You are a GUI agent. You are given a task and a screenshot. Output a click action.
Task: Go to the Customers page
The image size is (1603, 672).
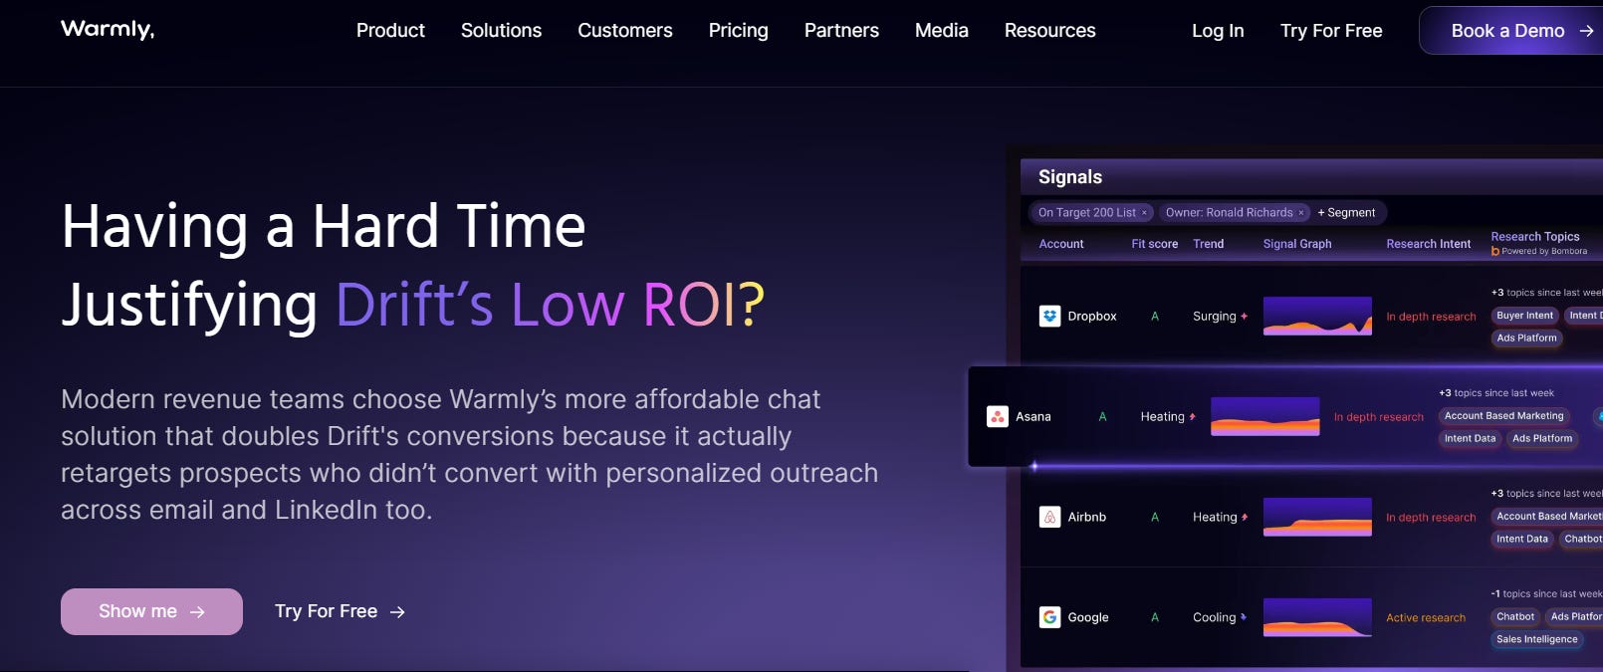(x=625, y=31)
